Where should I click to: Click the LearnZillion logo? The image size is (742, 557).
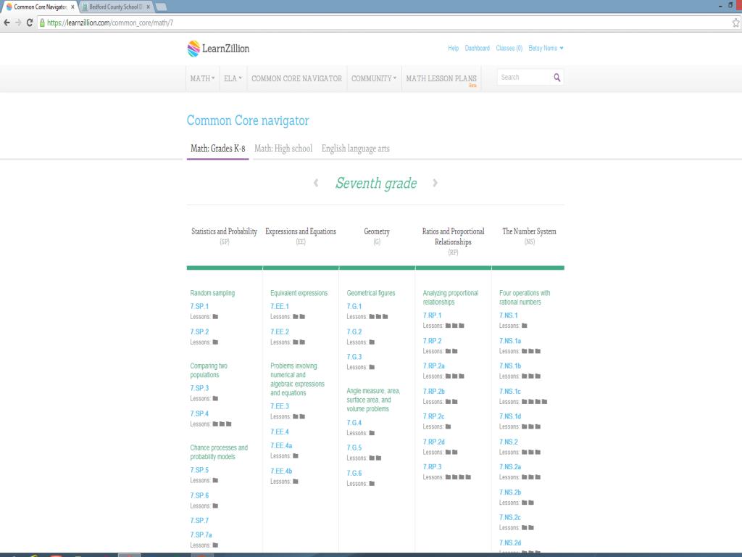pyautogui.click(x=218, y=49)
